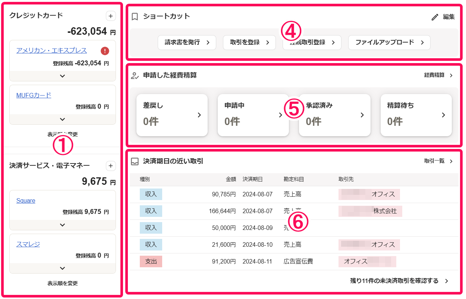This screenshot has height=299, width=466.
Task: Expand スマレジ card details chevron
Action: (x=63, y=268)
